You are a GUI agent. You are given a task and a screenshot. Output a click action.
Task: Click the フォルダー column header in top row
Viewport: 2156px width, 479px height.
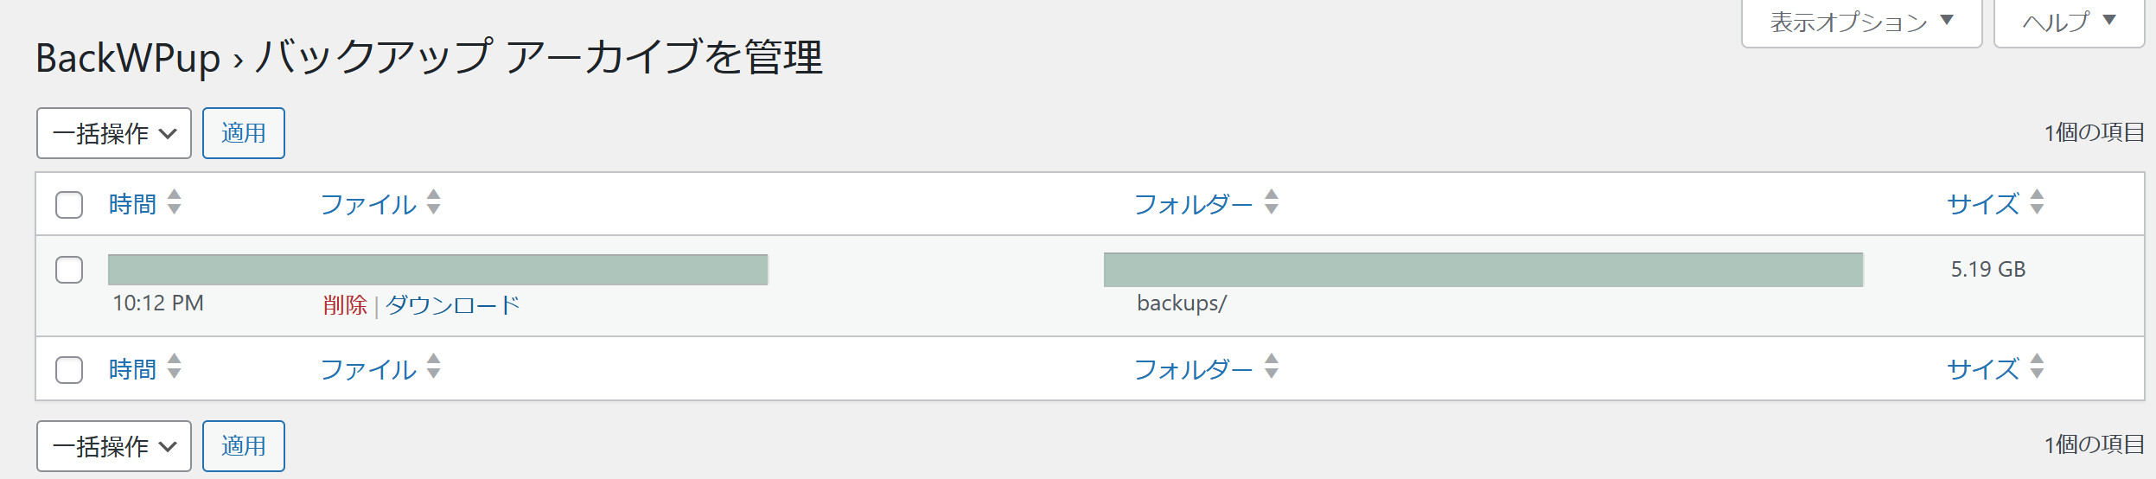1193,204
